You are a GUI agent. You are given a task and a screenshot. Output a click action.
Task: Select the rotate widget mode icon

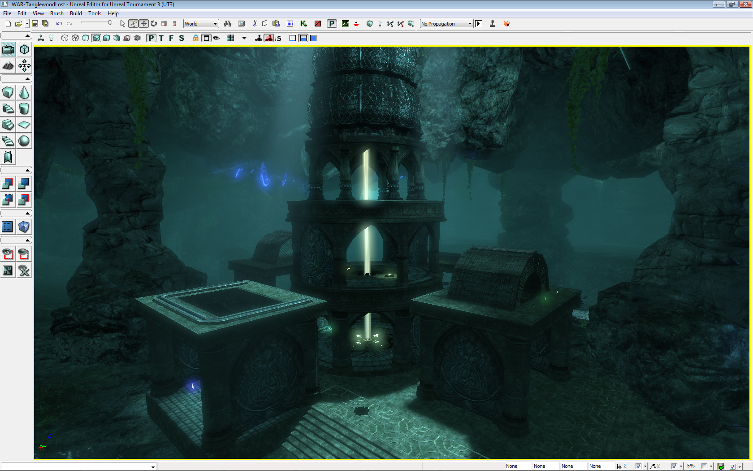point(154,24)
